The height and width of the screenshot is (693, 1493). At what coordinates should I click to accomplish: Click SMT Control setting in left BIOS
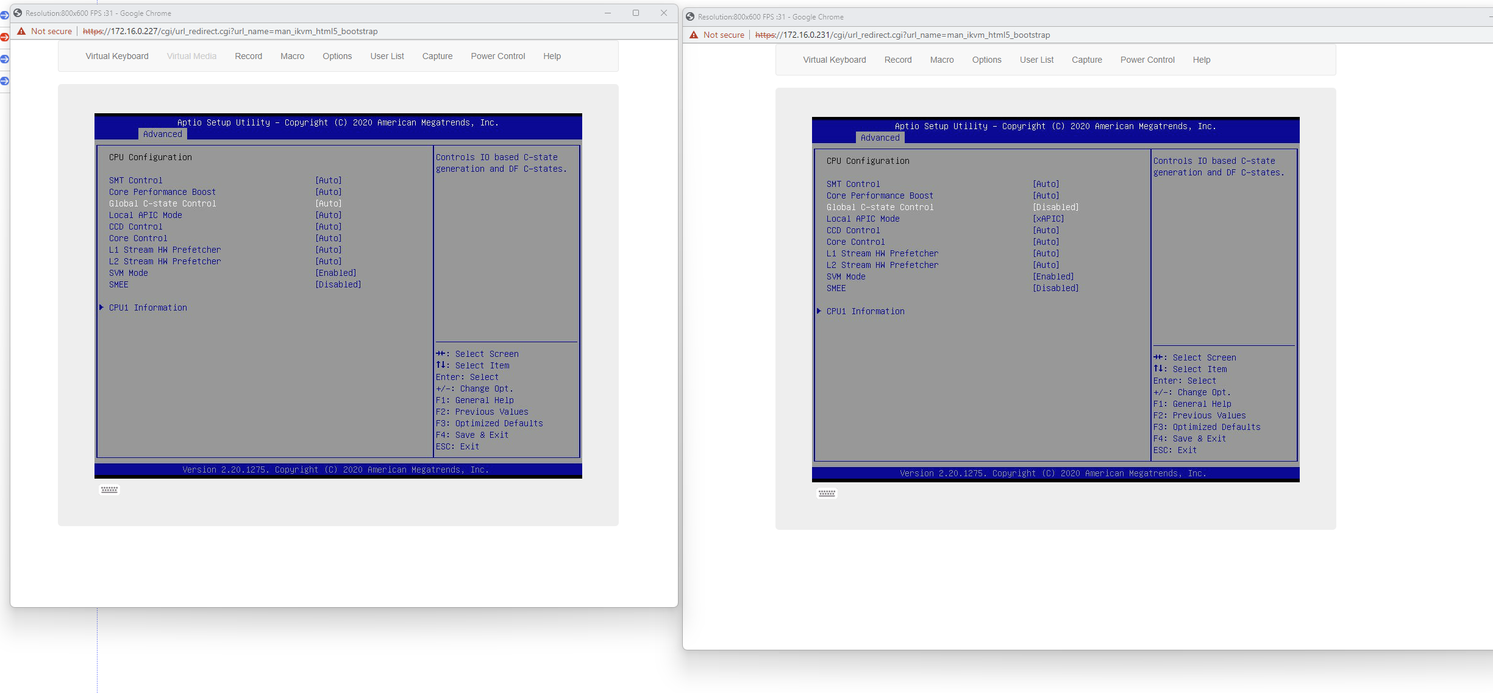pyautogui.click(x=136, y=180)
